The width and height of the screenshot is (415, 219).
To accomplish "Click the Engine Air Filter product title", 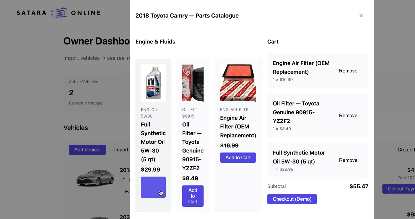I will pyautogui.click(x=238, y=127).
